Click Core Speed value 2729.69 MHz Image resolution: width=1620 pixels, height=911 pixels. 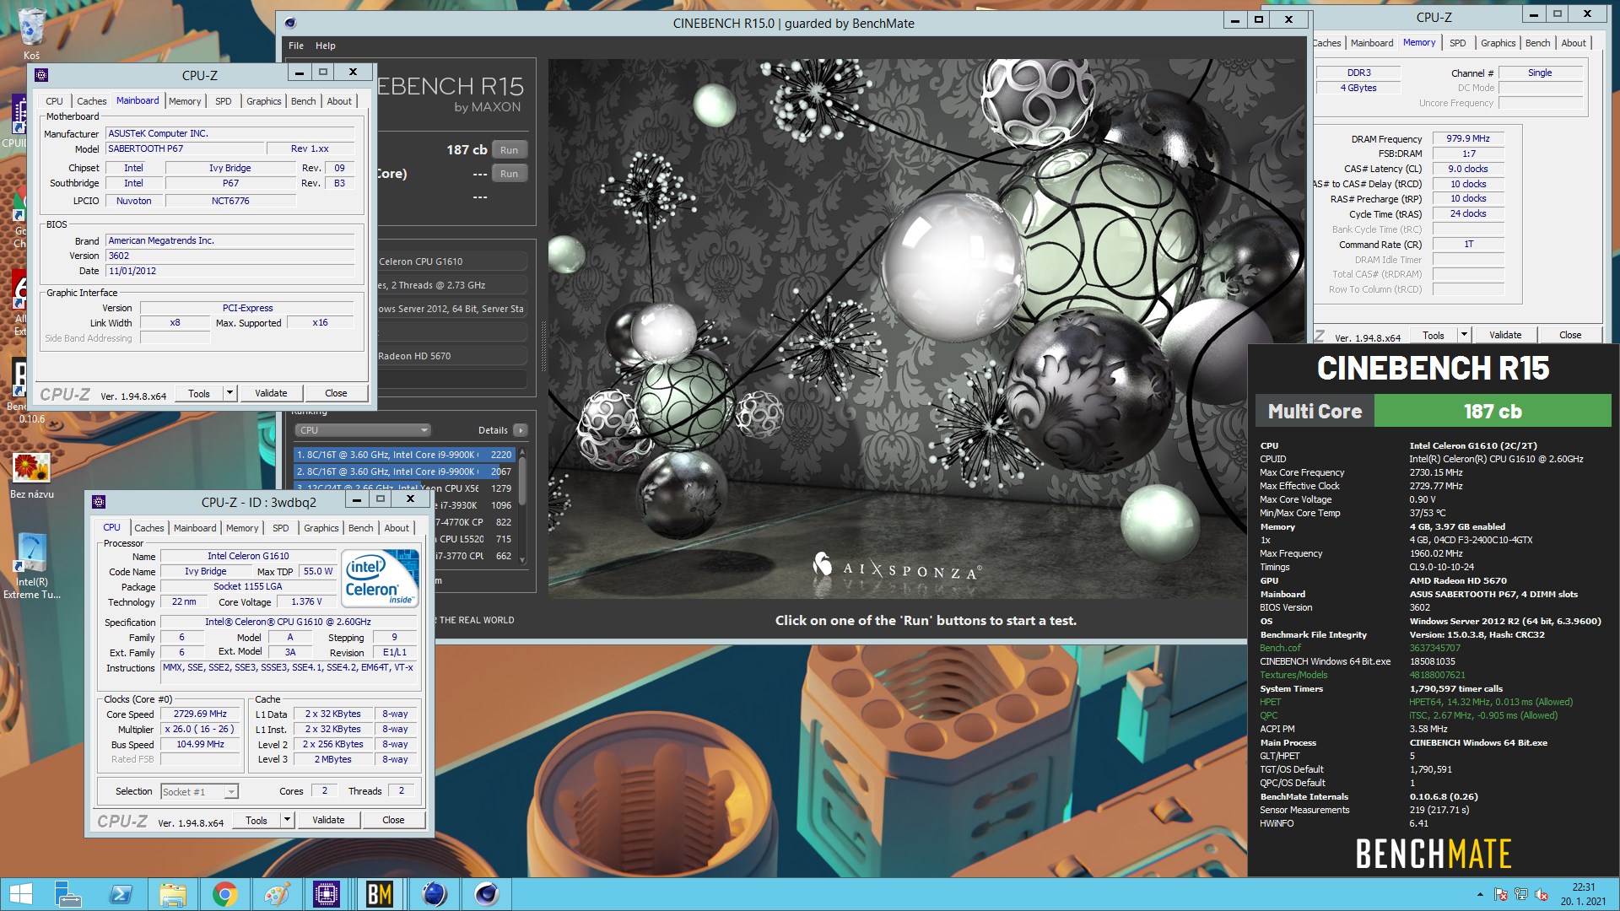pyautogui.click(x=201, y=714)
